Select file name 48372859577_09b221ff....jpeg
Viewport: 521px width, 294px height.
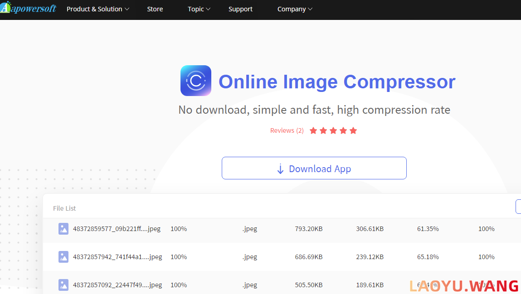[117, 229]
